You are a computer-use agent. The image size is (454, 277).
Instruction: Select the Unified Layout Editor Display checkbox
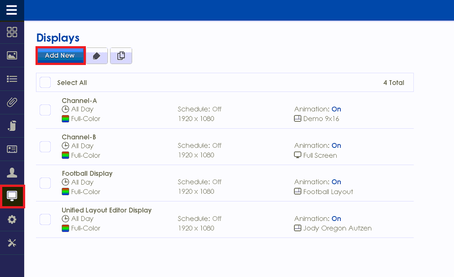[x=45, y=219]
